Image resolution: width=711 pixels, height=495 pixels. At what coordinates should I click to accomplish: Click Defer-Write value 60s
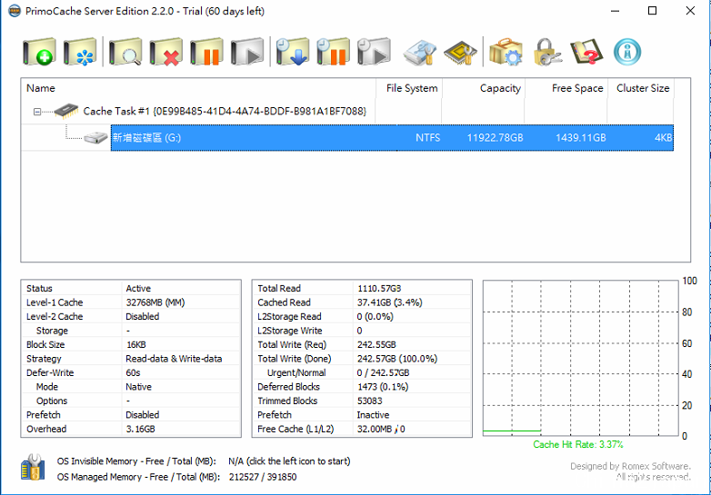tap(133, 372)
